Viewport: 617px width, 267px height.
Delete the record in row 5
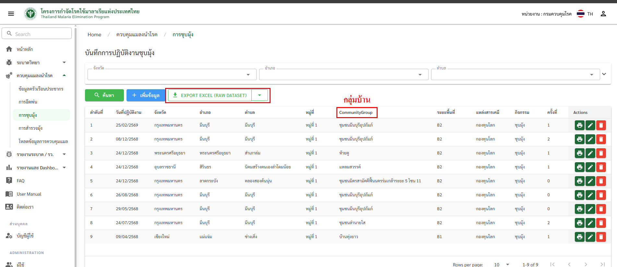tap(601, 181)
